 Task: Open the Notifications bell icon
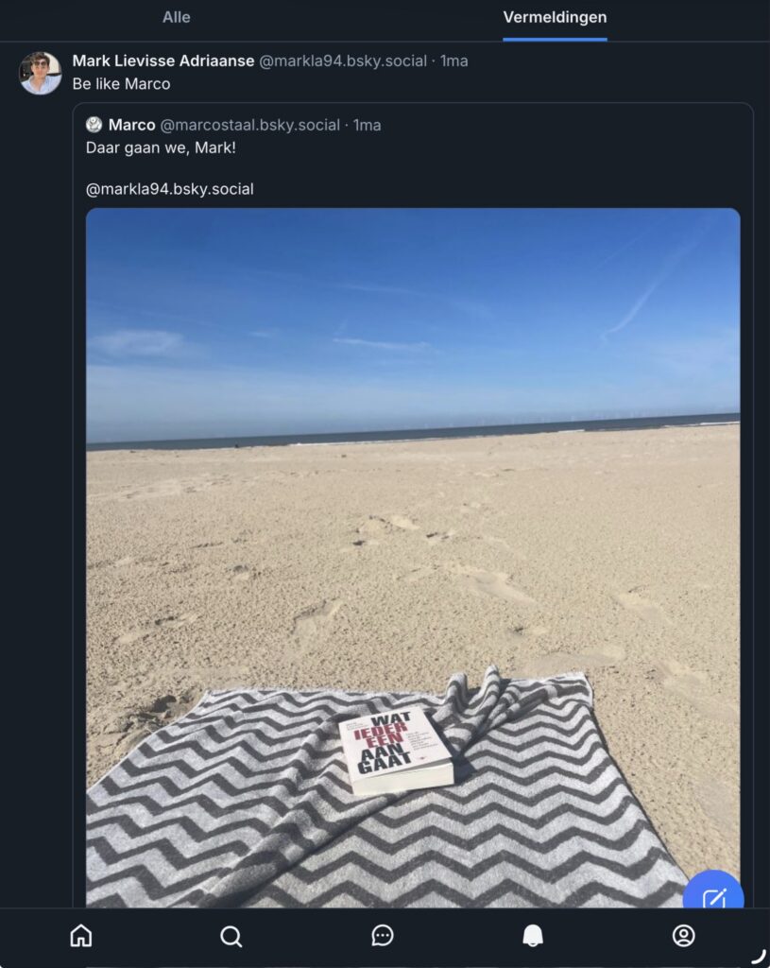click(533, 935)
